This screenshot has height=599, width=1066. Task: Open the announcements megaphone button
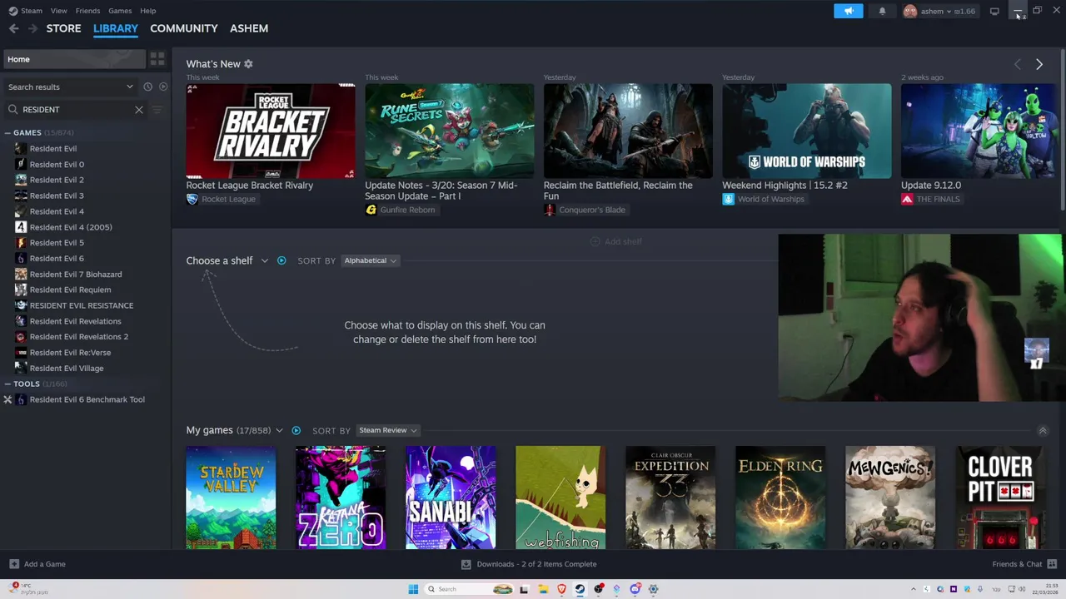point(848,11)
